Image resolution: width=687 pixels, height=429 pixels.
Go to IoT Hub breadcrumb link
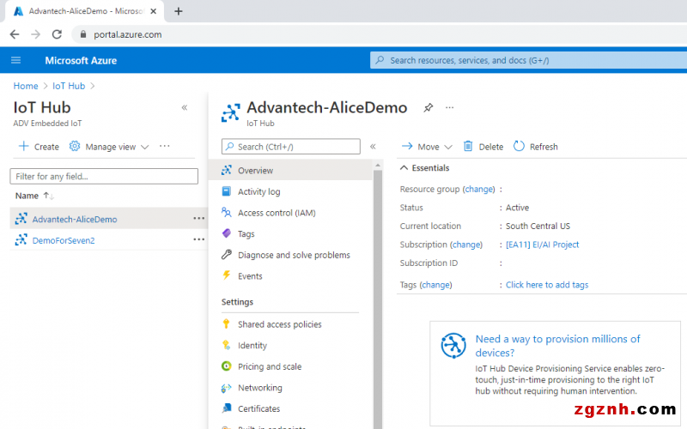[69, 86]
